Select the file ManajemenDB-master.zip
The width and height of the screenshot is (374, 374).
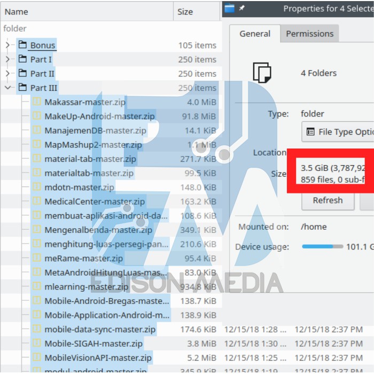pyautogui.click(x=96, y=130)
